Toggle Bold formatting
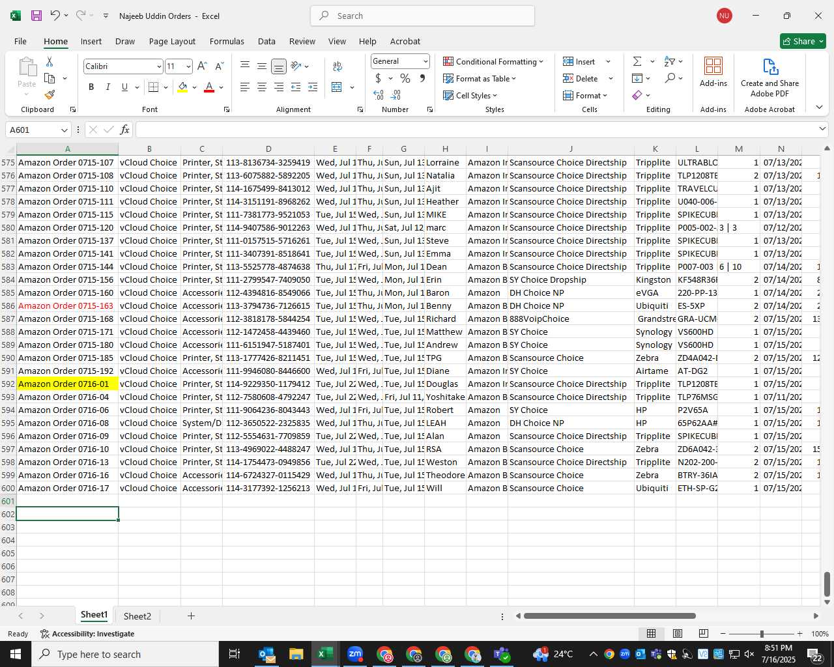 [91, 87]
